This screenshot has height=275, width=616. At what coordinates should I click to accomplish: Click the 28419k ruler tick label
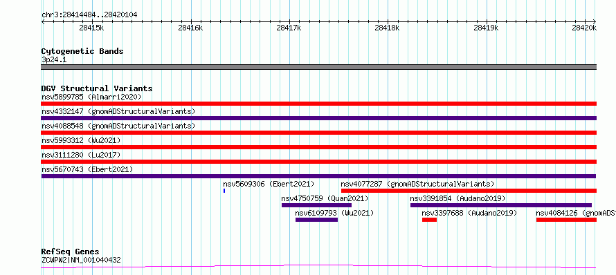coord(486,28)
